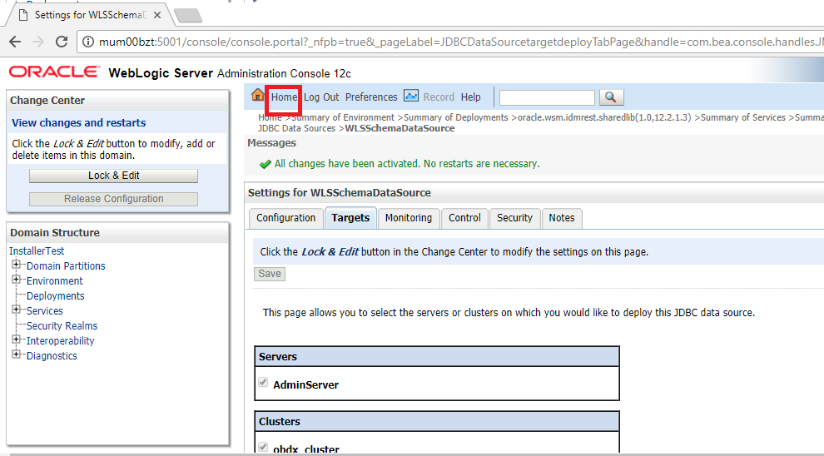
Task: Expand Domain Partitions tree node
Action: 17,265
